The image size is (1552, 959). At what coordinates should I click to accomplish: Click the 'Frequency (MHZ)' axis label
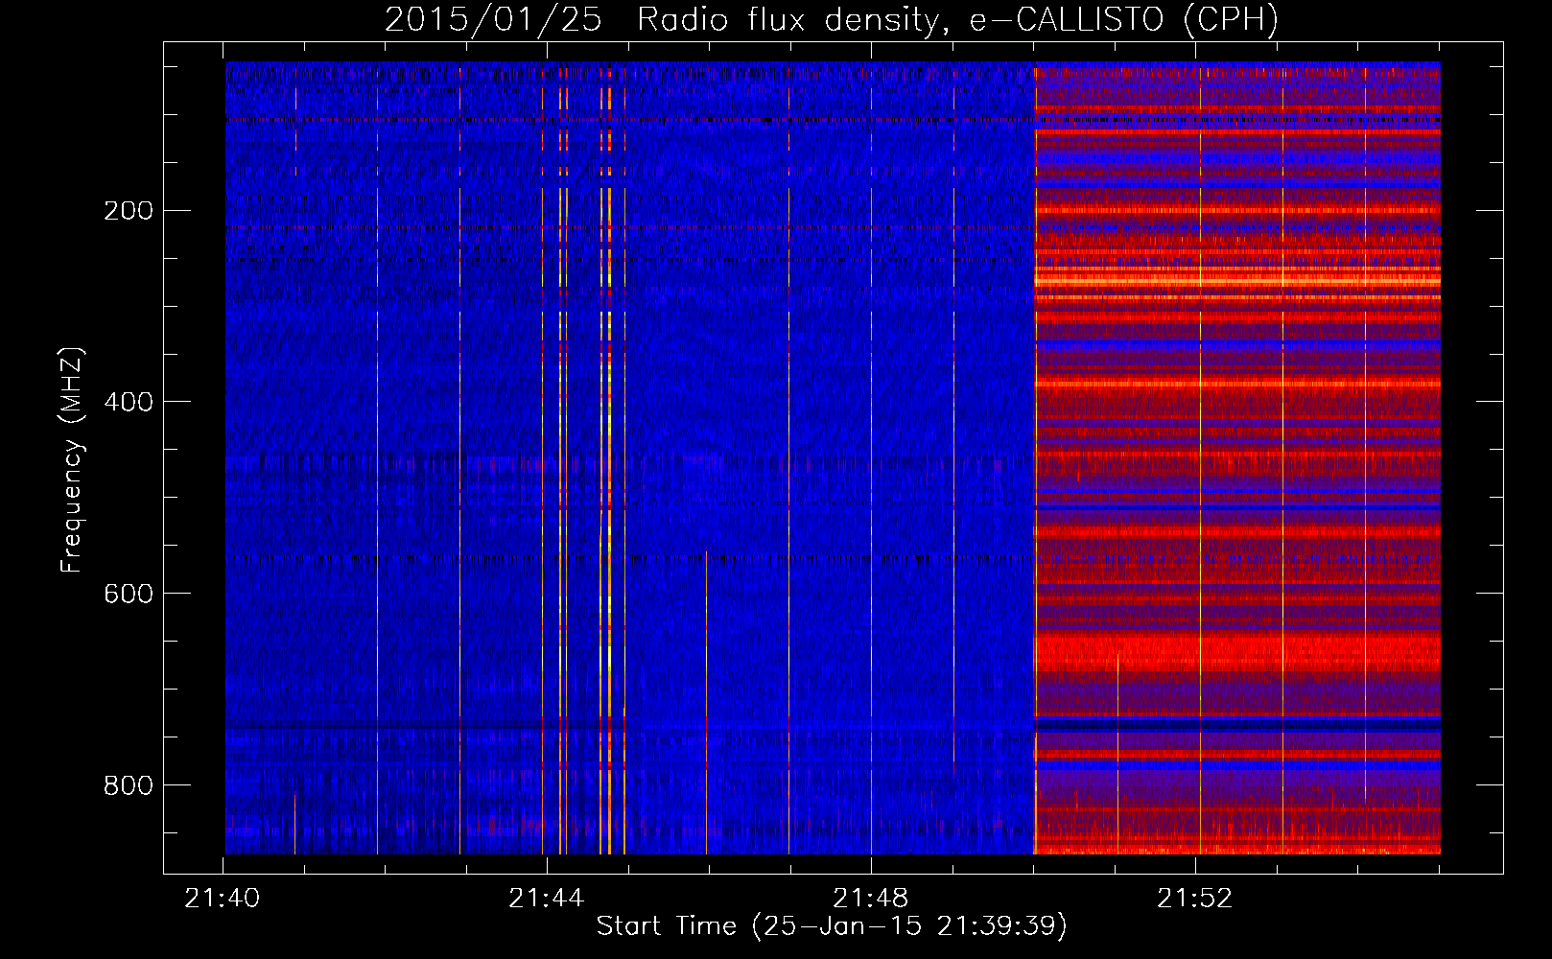pos(72,460)
